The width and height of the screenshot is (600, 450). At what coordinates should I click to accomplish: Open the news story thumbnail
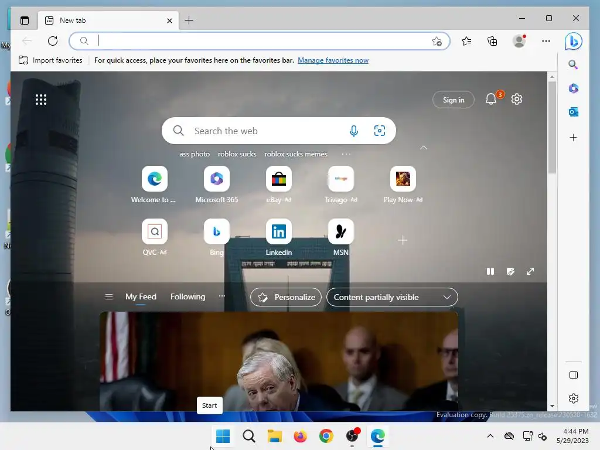pyautogui.click(x=279, y=361)
